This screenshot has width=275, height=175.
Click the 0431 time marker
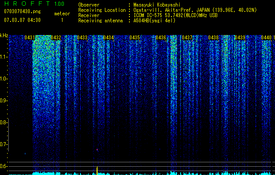pyautogui.click(x=30, y=38)
